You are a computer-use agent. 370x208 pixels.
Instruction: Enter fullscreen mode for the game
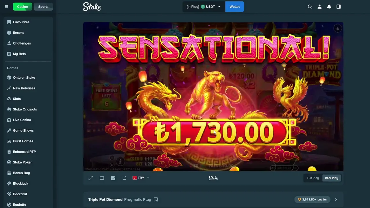coord(90,178)
